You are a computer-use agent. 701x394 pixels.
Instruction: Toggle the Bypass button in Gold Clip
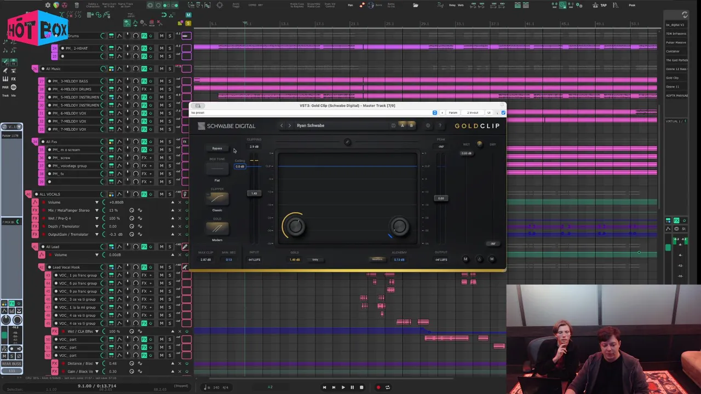click(217, 148)
